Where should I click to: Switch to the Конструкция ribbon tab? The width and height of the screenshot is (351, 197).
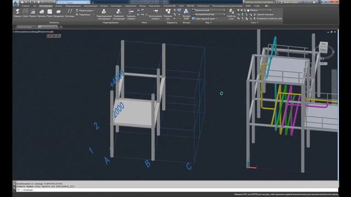point(46,6)
